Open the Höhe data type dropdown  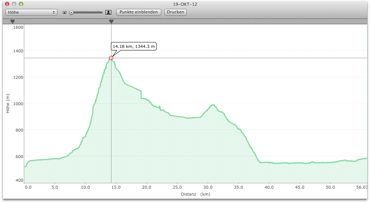click(31, 12)
